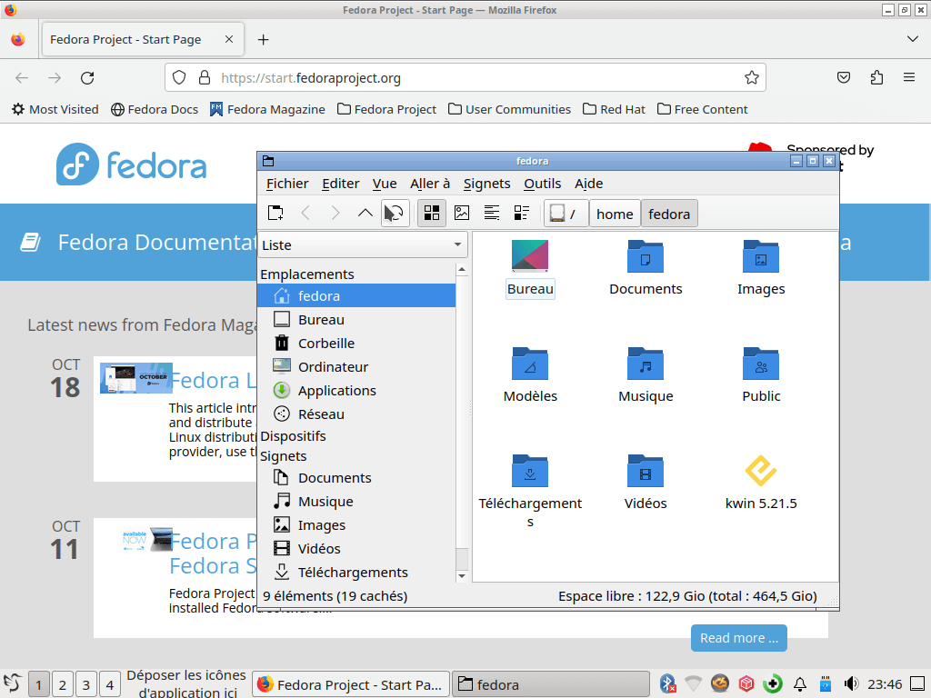This screenshot has width=931, height=698.
Task: Open the Vue menu
Action: click(385, 184)
